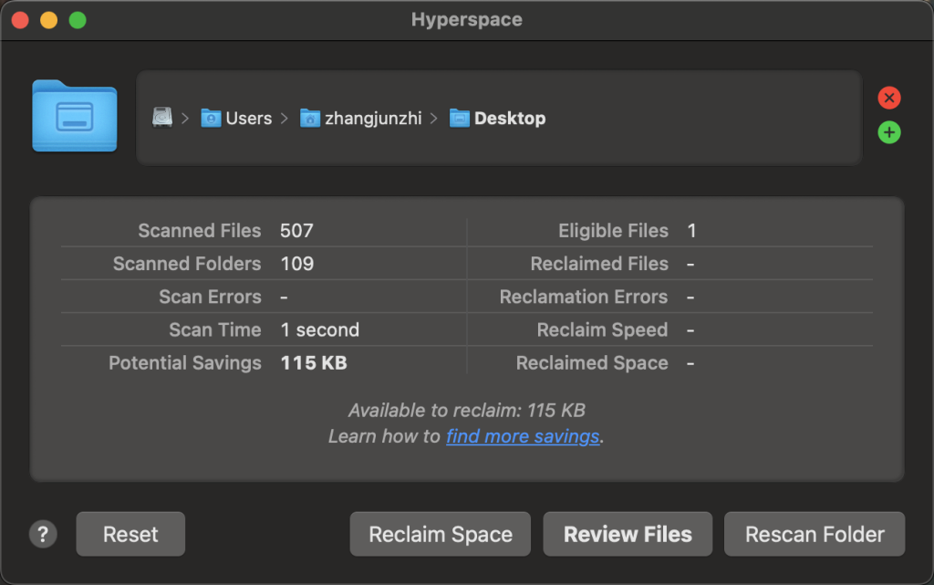Review eligible files with Review Files

tap(628, 534)
